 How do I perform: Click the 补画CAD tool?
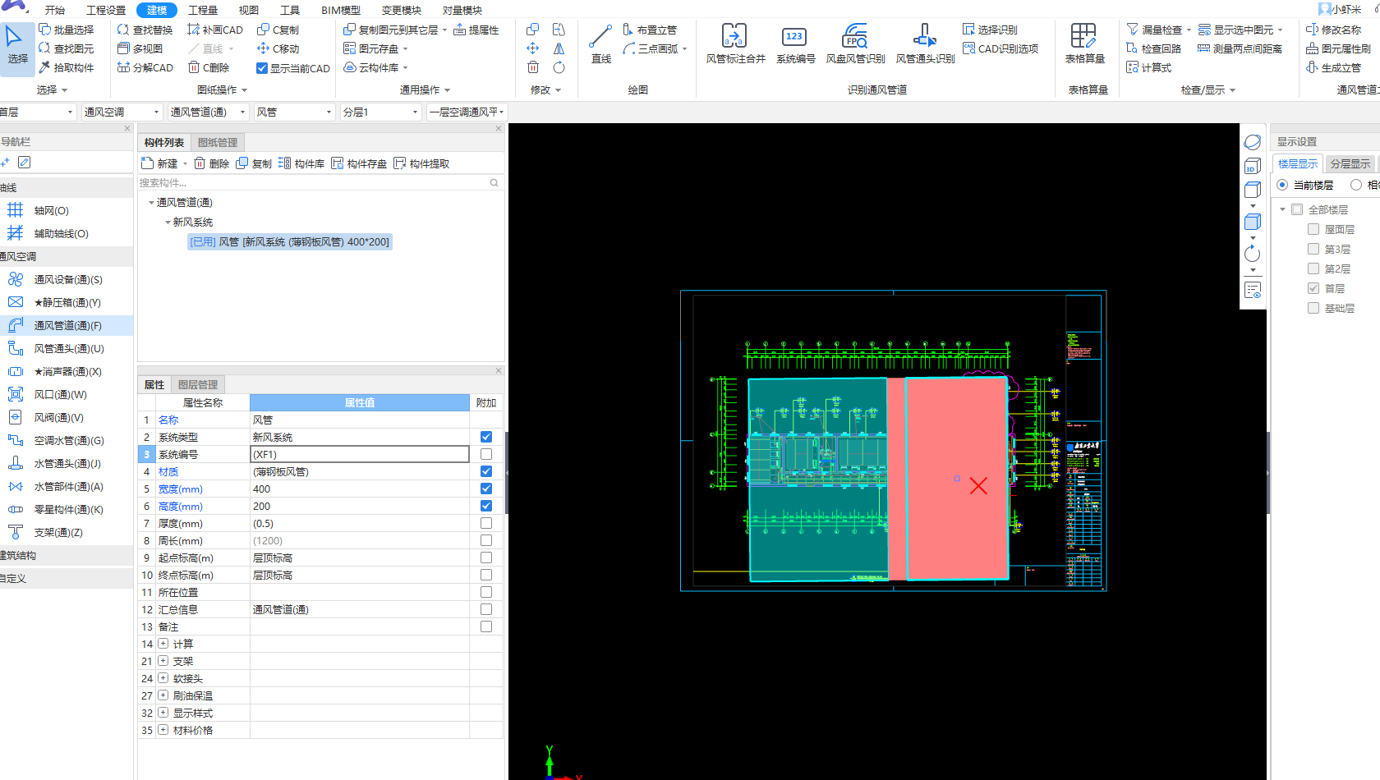pos(215,30)
